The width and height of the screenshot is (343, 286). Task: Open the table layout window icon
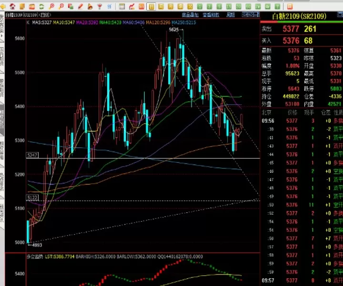(x=122, y=7)
